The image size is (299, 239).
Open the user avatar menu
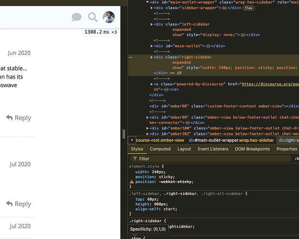109,17
